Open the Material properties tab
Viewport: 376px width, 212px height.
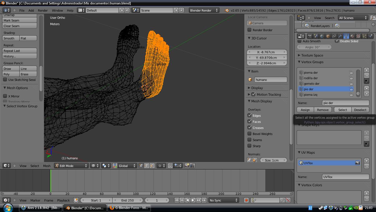(x=352, y=36)
